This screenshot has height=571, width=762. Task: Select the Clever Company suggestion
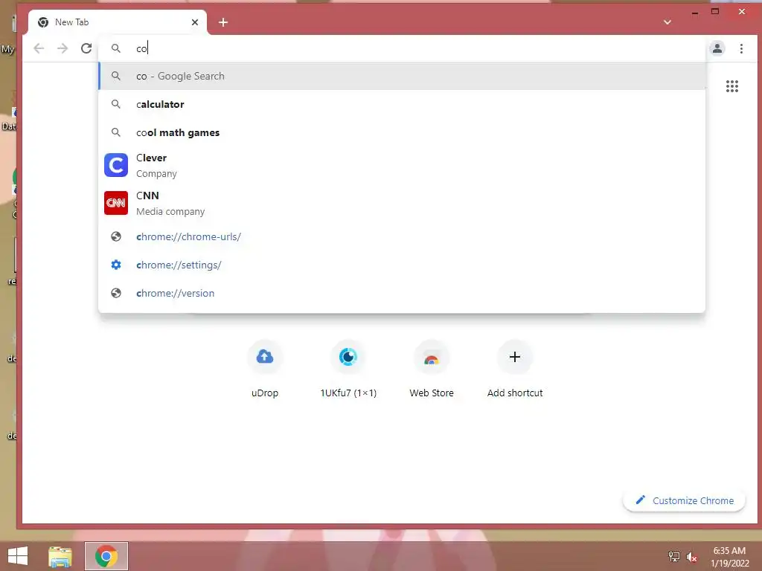click(x=402, y=166)
